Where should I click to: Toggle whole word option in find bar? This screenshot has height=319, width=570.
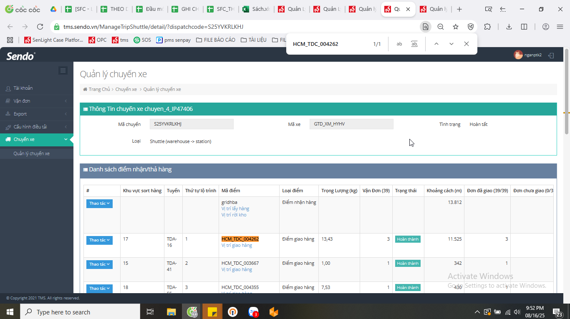click(x=414, y=44)
